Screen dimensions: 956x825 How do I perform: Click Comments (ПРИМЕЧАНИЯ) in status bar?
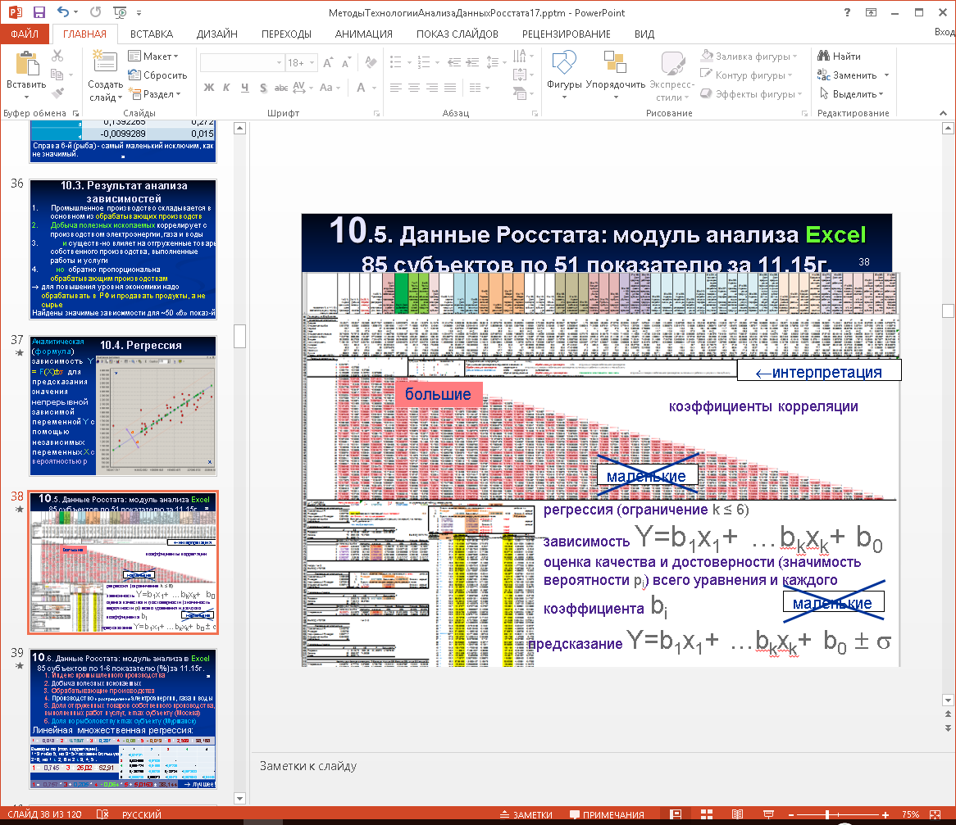pyautogui.click(x=607, y=814)
